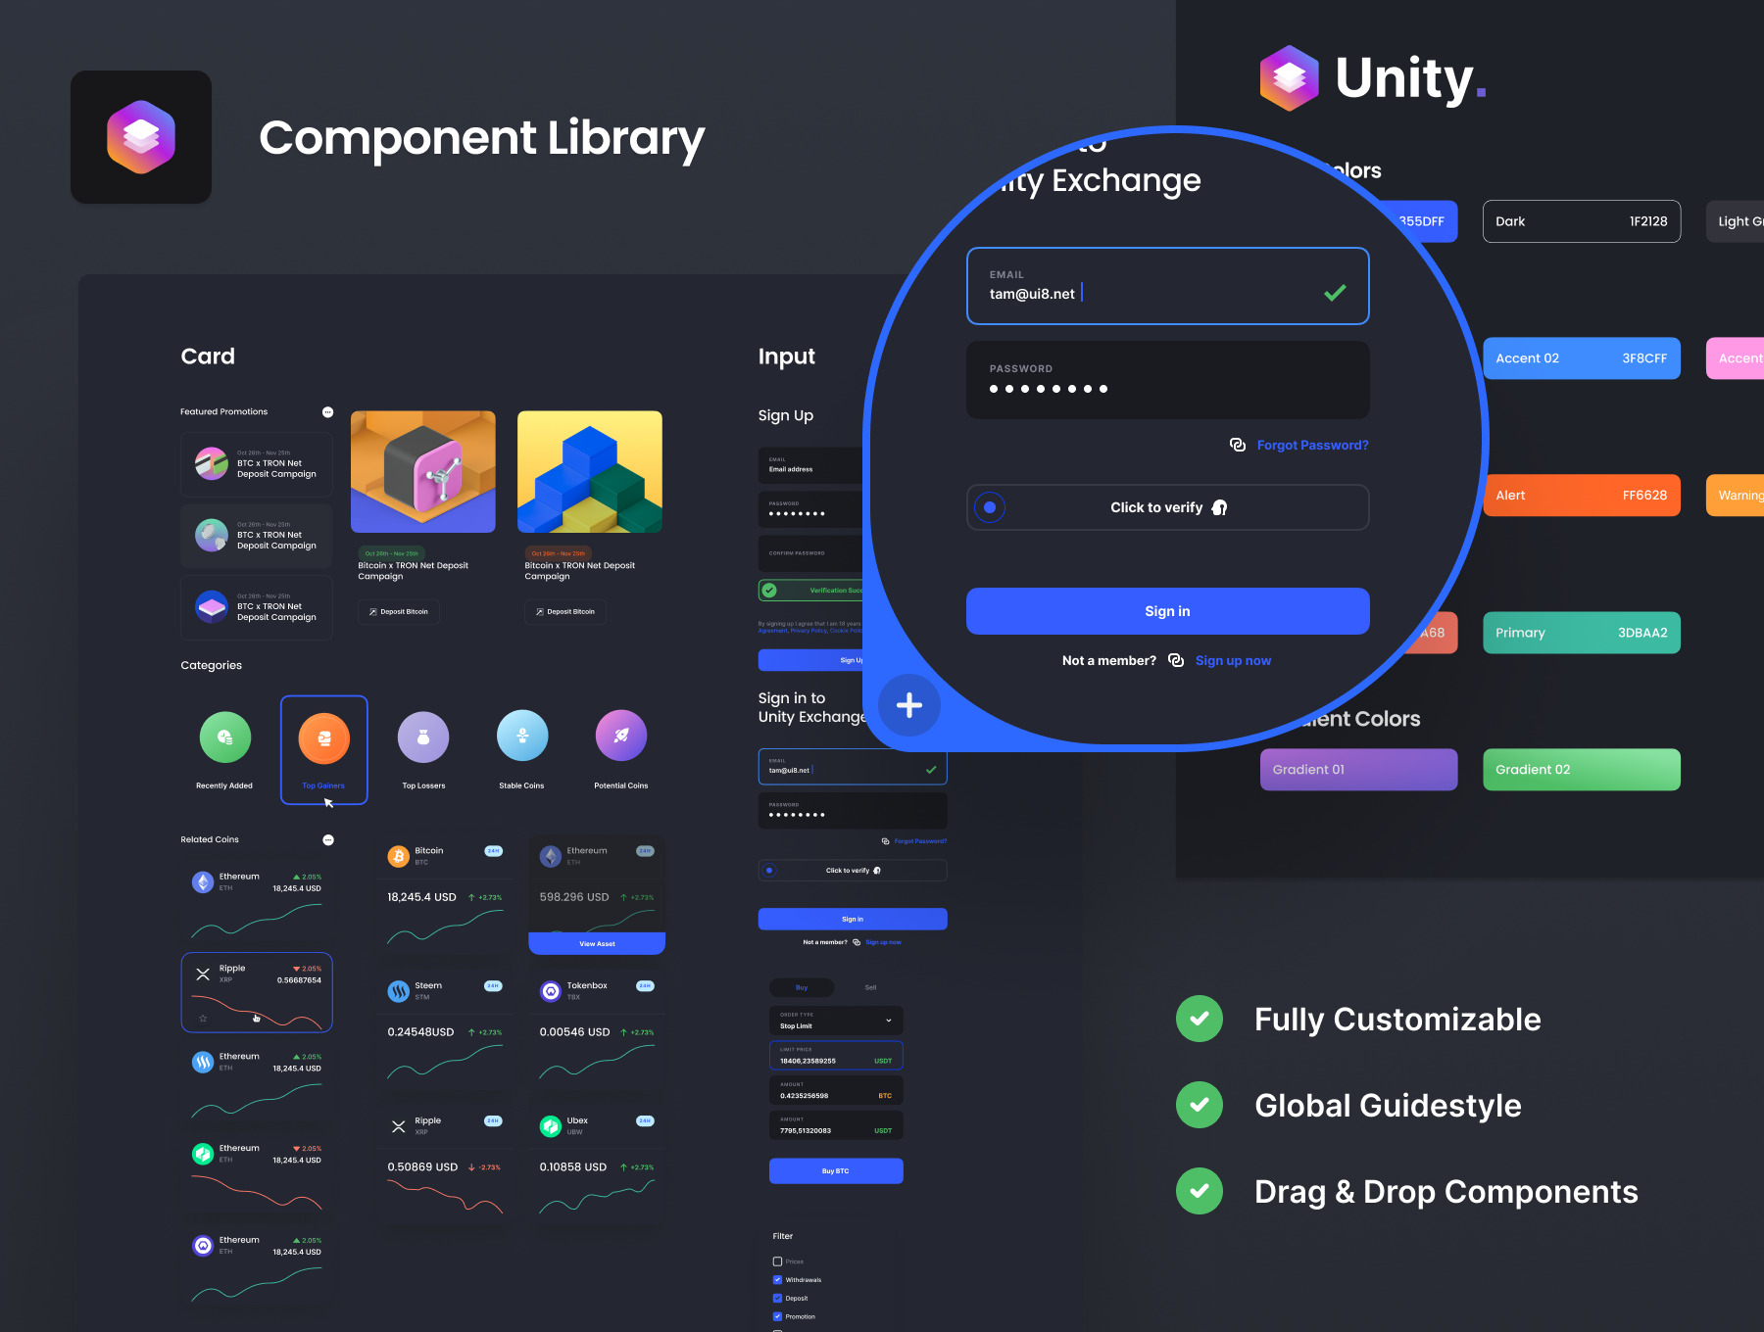The height and width of the screenshot is (1332, 1764).
Task: Open Featured Promotions more options menu
Action: click(x=327, y=412)
